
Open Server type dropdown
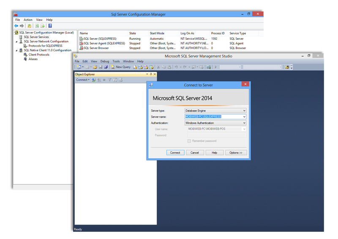pos(244,110)
